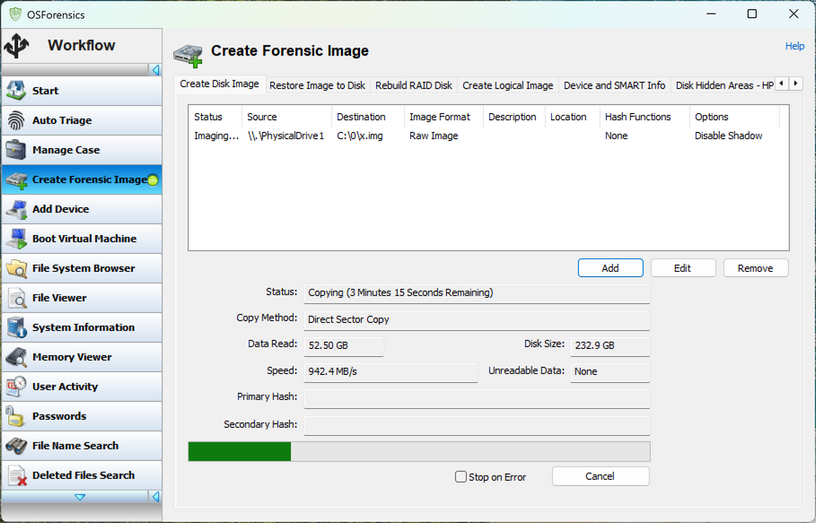Click the File System Browser icon
This screenshot has height=523, width=816.
click(x=17, y=268)
